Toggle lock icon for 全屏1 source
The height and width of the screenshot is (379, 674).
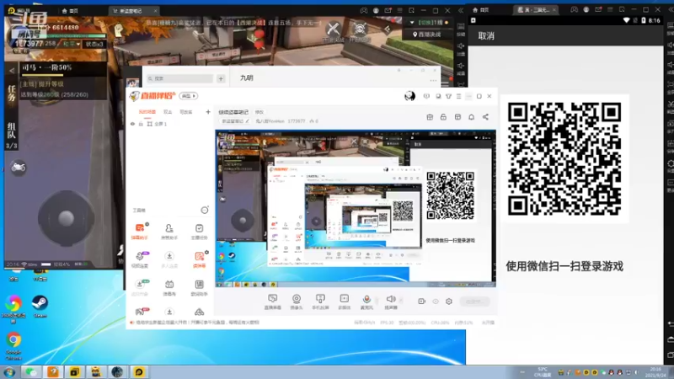[141, 124]
